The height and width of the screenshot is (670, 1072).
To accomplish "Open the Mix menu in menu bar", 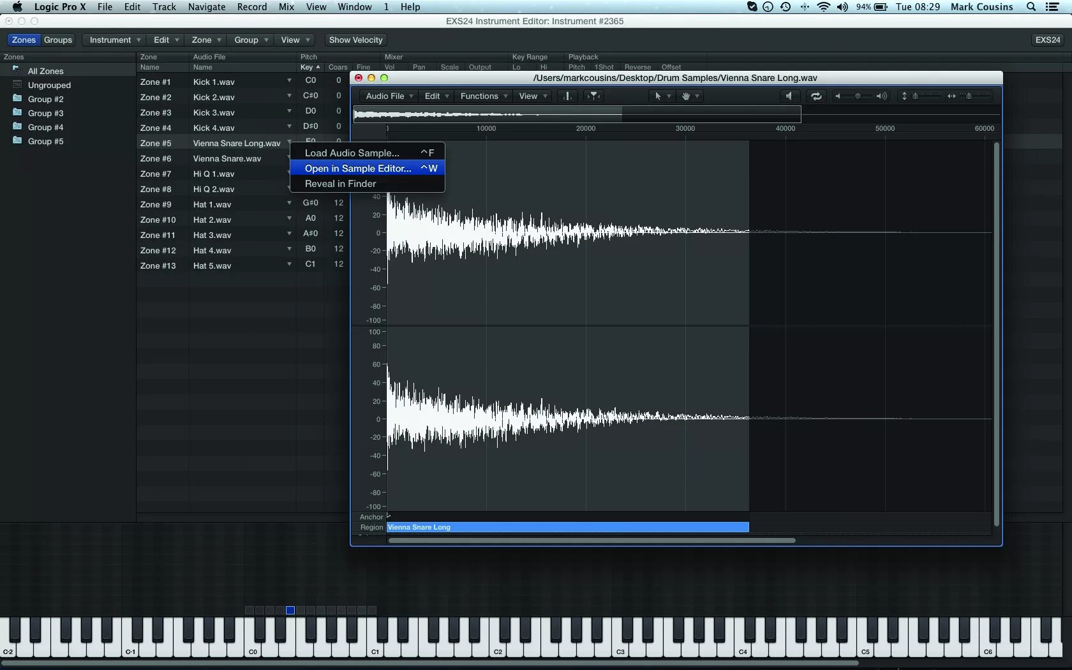I will [287, 7].
